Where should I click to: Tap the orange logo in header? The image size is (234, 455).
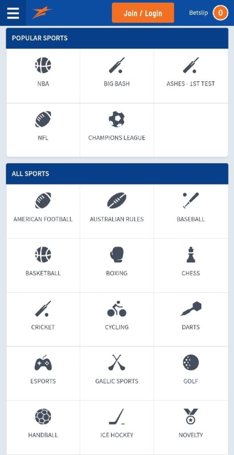[42, 12]
